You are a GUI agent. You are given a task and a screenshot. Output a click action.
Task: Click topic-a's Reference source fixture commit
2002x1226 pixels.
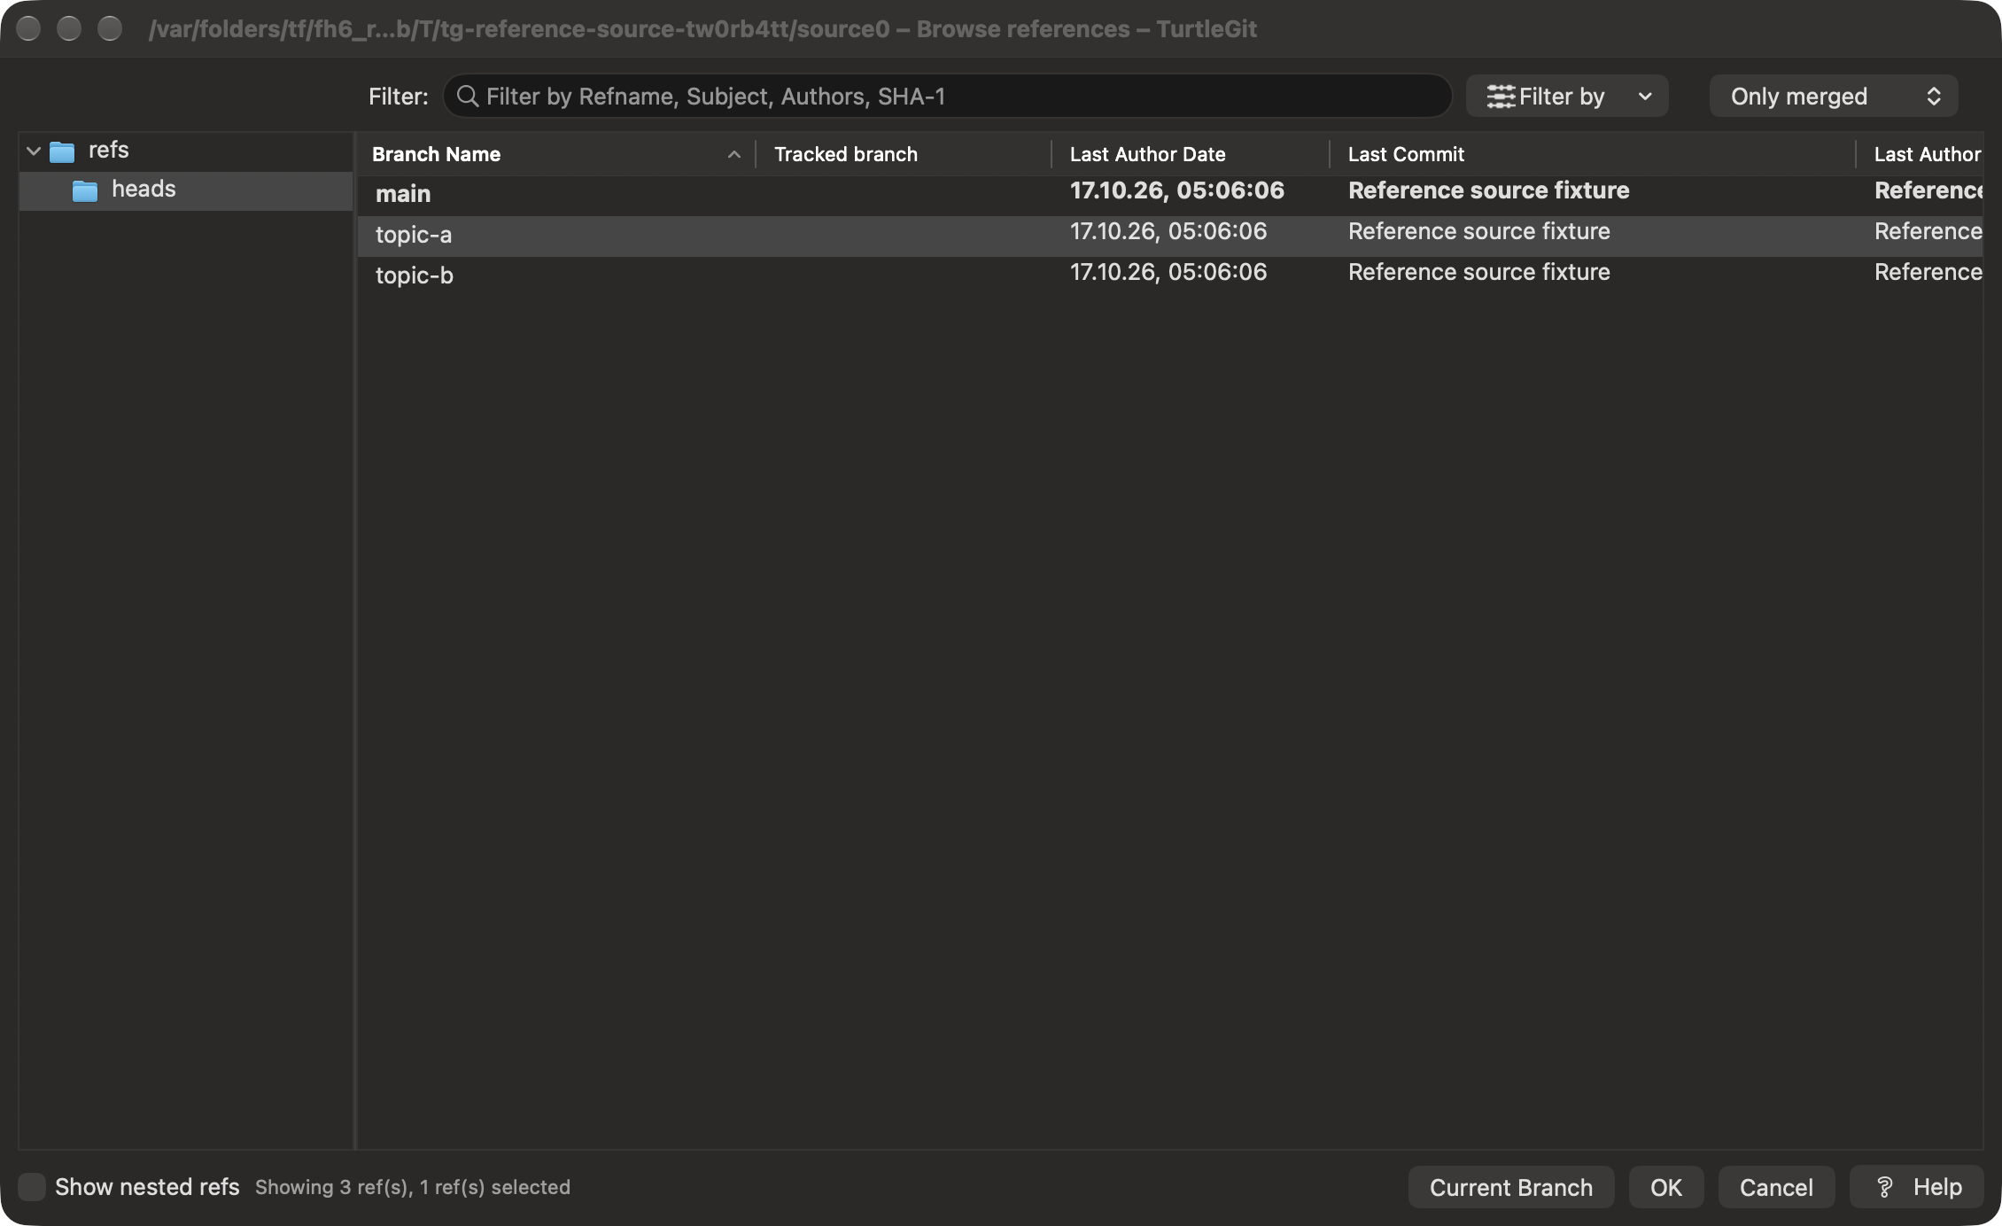click(1479, 231)
